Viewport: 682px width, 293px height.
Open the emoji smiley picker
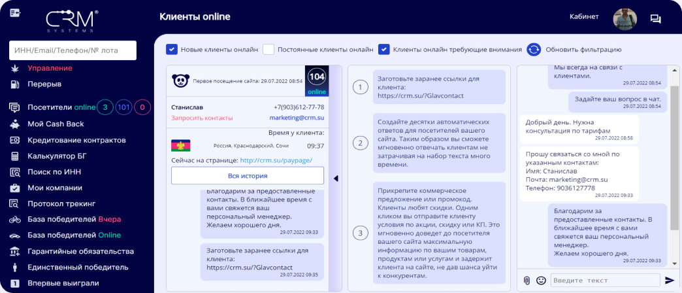(x=541, y=281)
